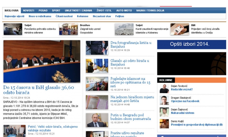Open the Kolumne section header
Screen dimensions: 228x137
tap(166, 80)
